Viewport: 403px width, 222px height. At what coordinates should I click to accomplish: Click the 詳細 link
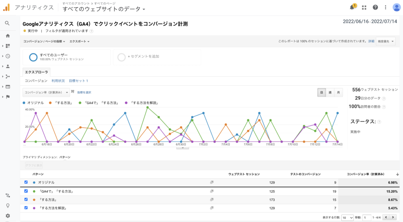click(372, 41)
